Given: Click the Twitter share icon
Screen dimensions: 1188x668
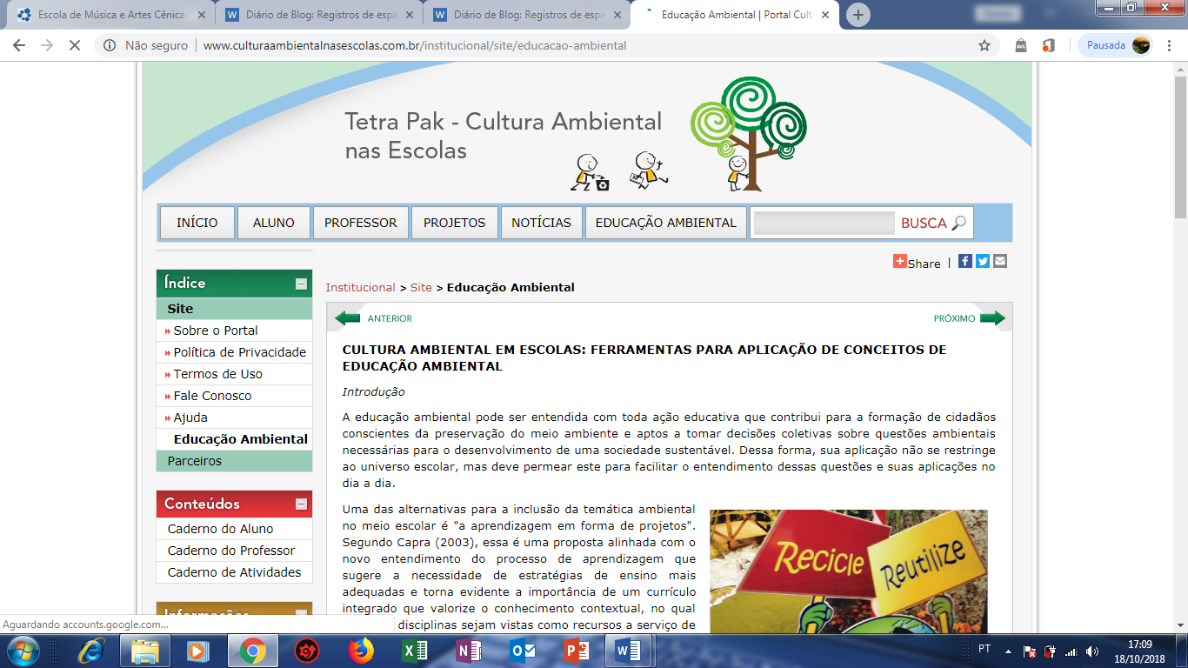Looking at the screenshot, I should coord(983,261).
